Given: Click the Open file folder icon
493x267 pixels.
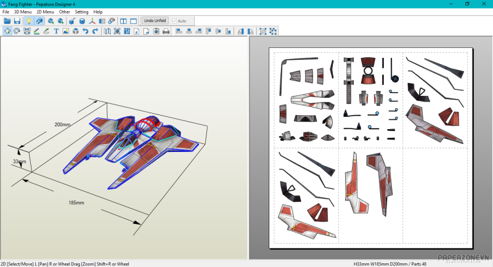Looking at the screenshot, I should click(x=7, y=21).
